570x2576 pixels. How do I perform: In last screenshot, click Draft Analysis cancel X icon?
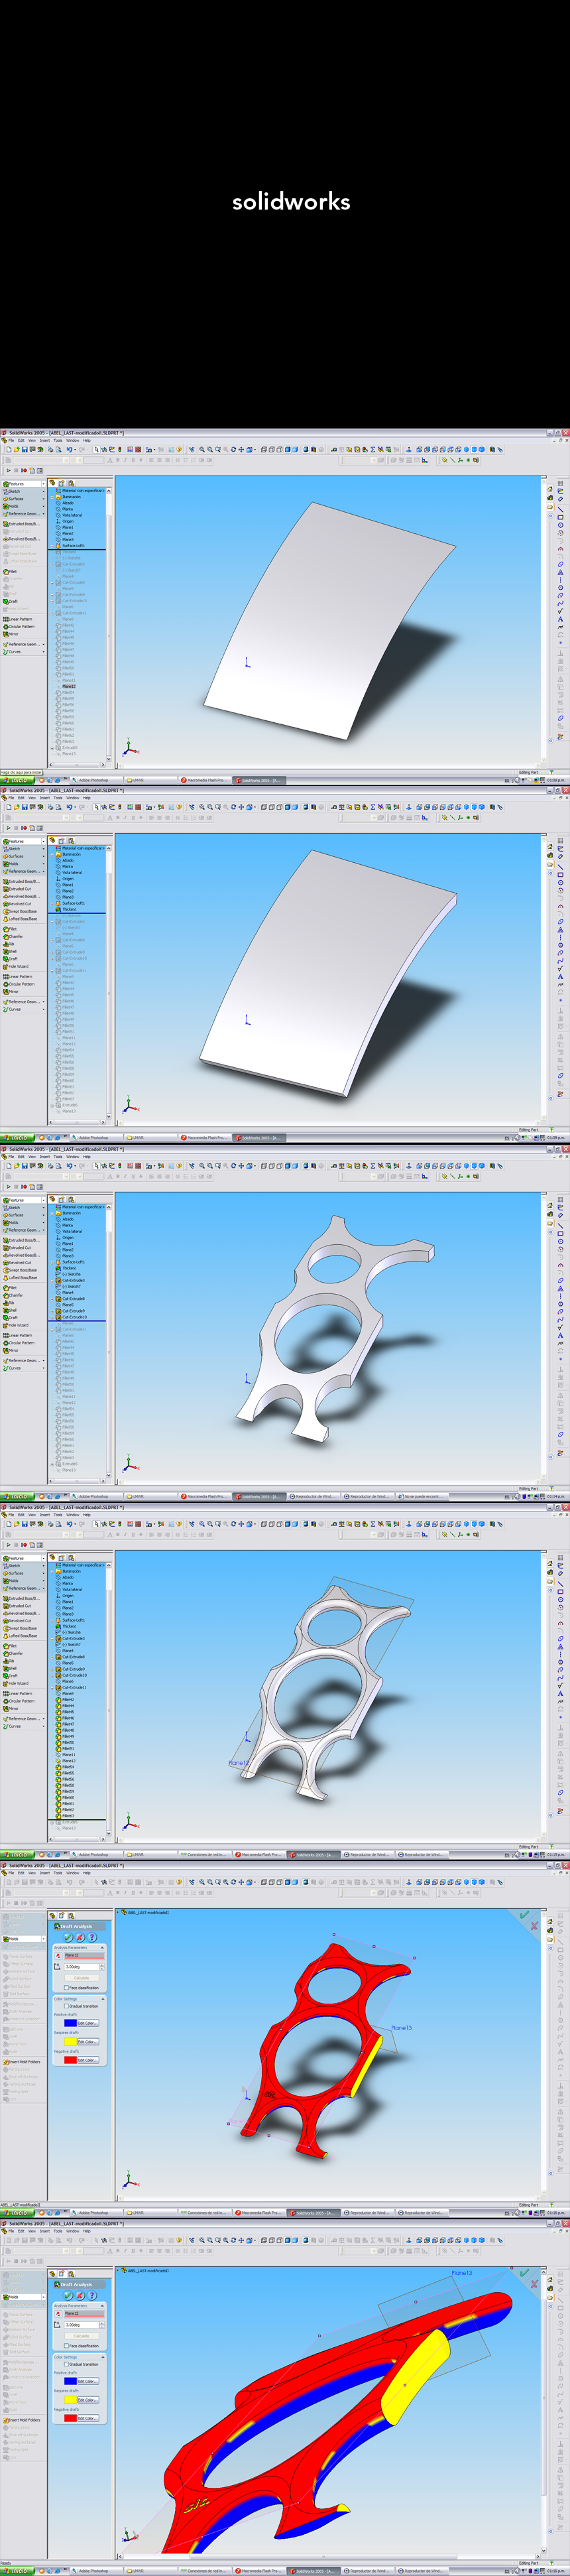click(x=80, y=2296)
